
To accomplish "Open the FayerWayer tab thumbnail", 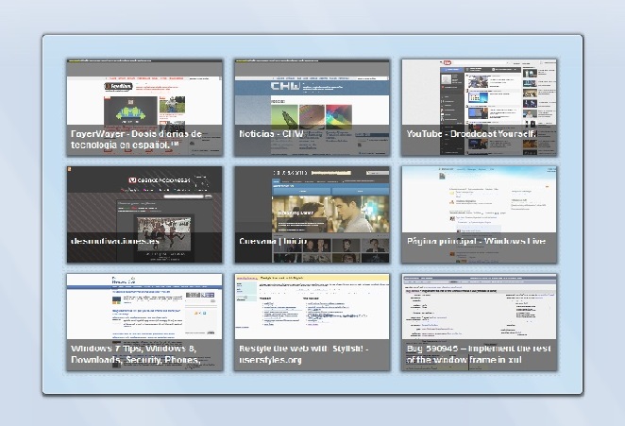I will point(144,108).
